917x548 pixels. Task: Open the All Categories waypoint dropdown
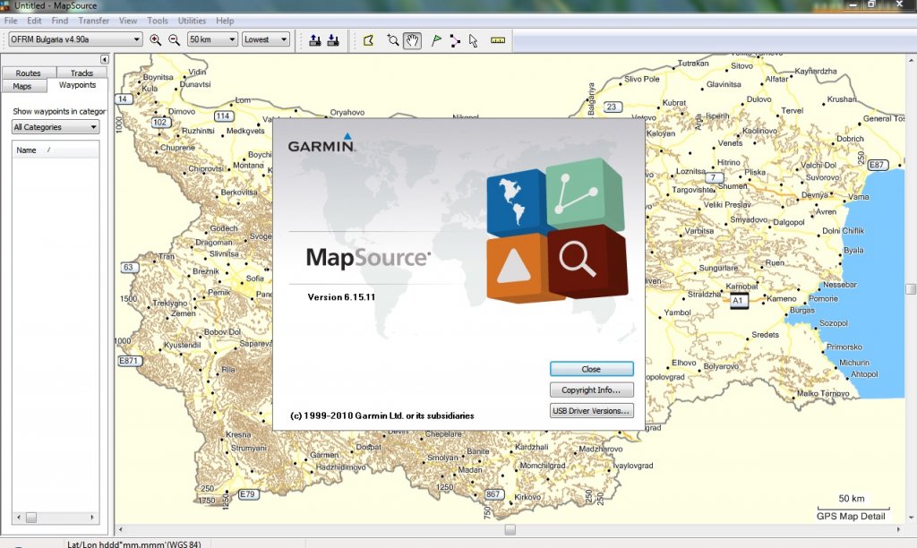pos(56,127)
